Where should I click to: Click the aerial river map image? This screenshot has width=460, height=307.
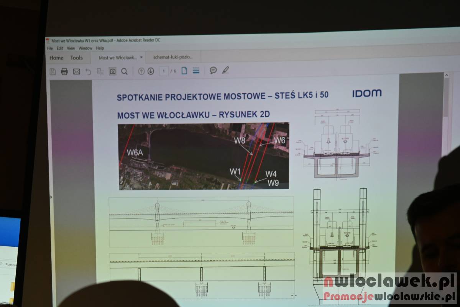tap(204, 156)
